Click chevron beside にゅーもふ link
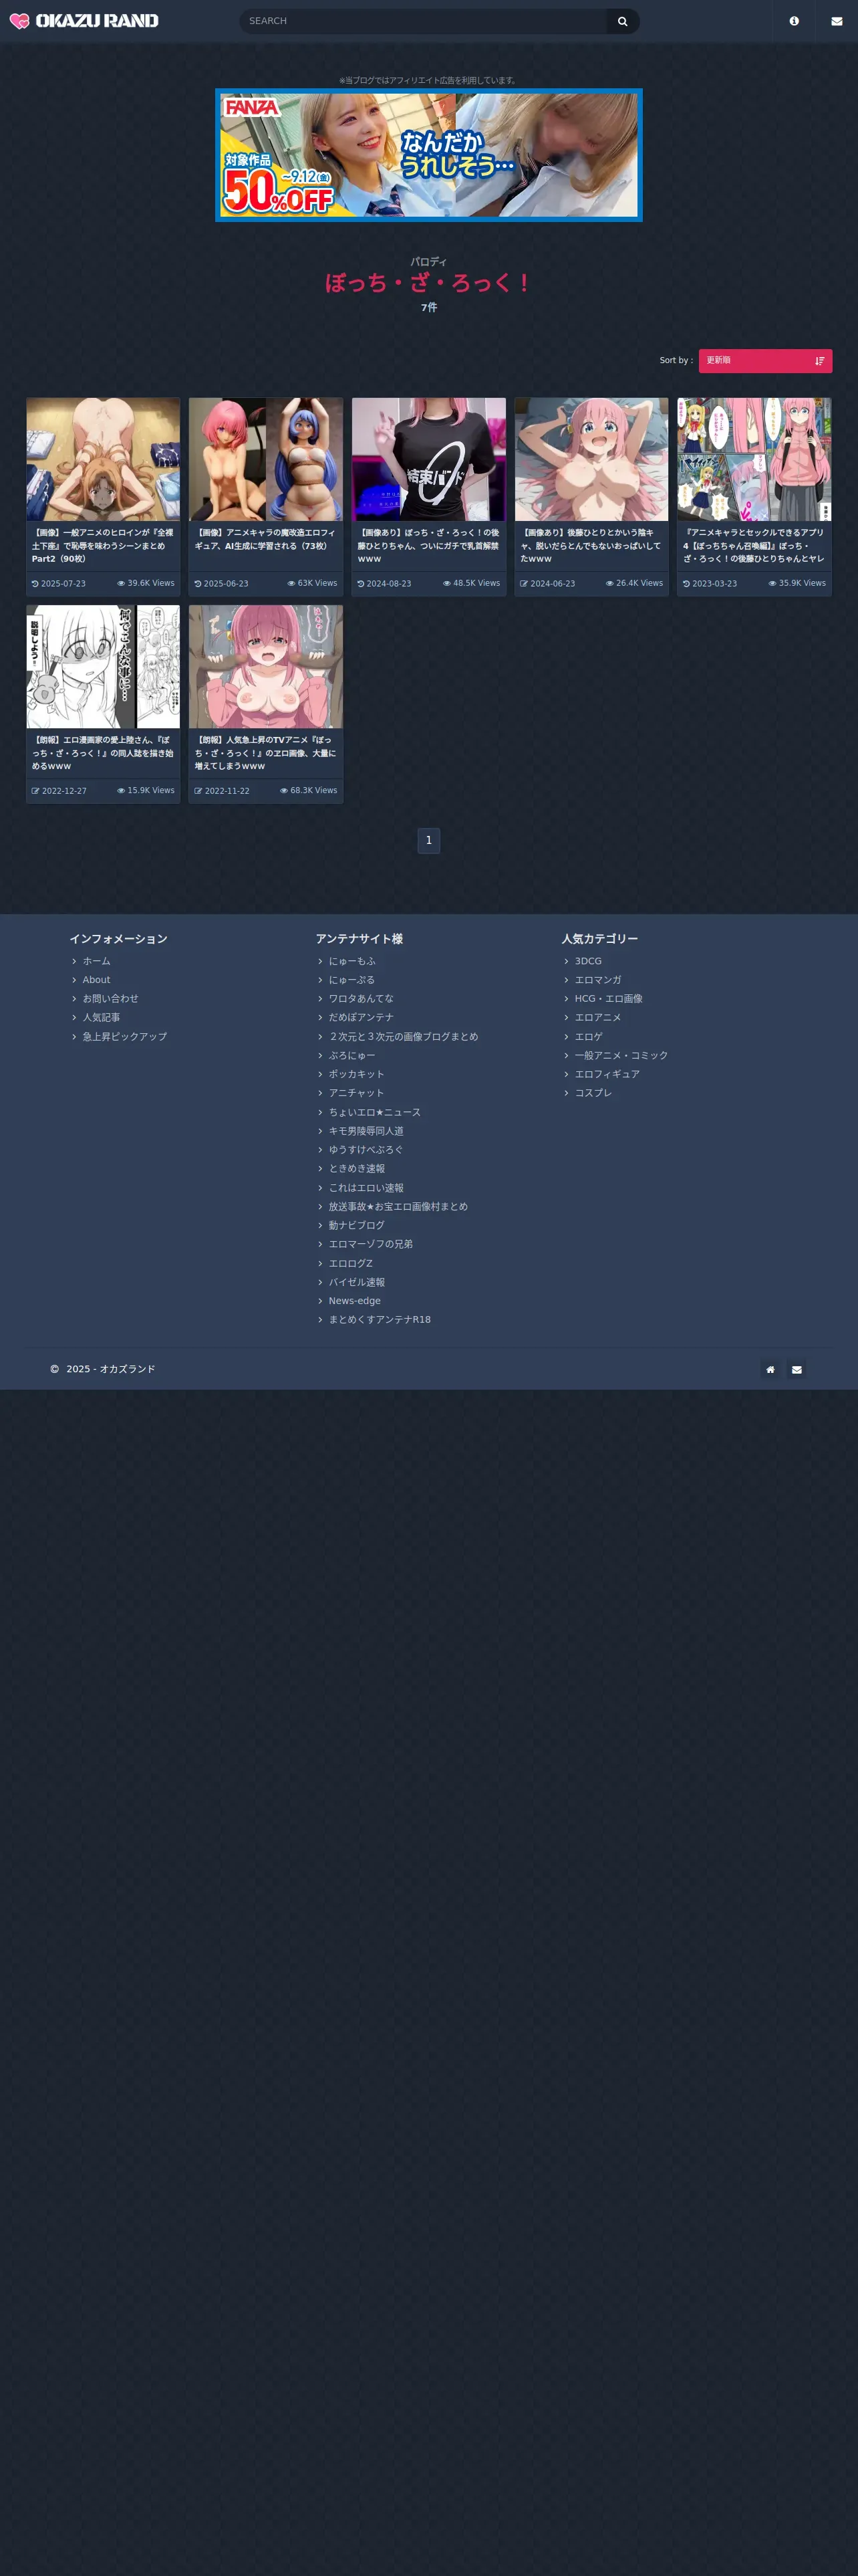 (x=321, y=961)
